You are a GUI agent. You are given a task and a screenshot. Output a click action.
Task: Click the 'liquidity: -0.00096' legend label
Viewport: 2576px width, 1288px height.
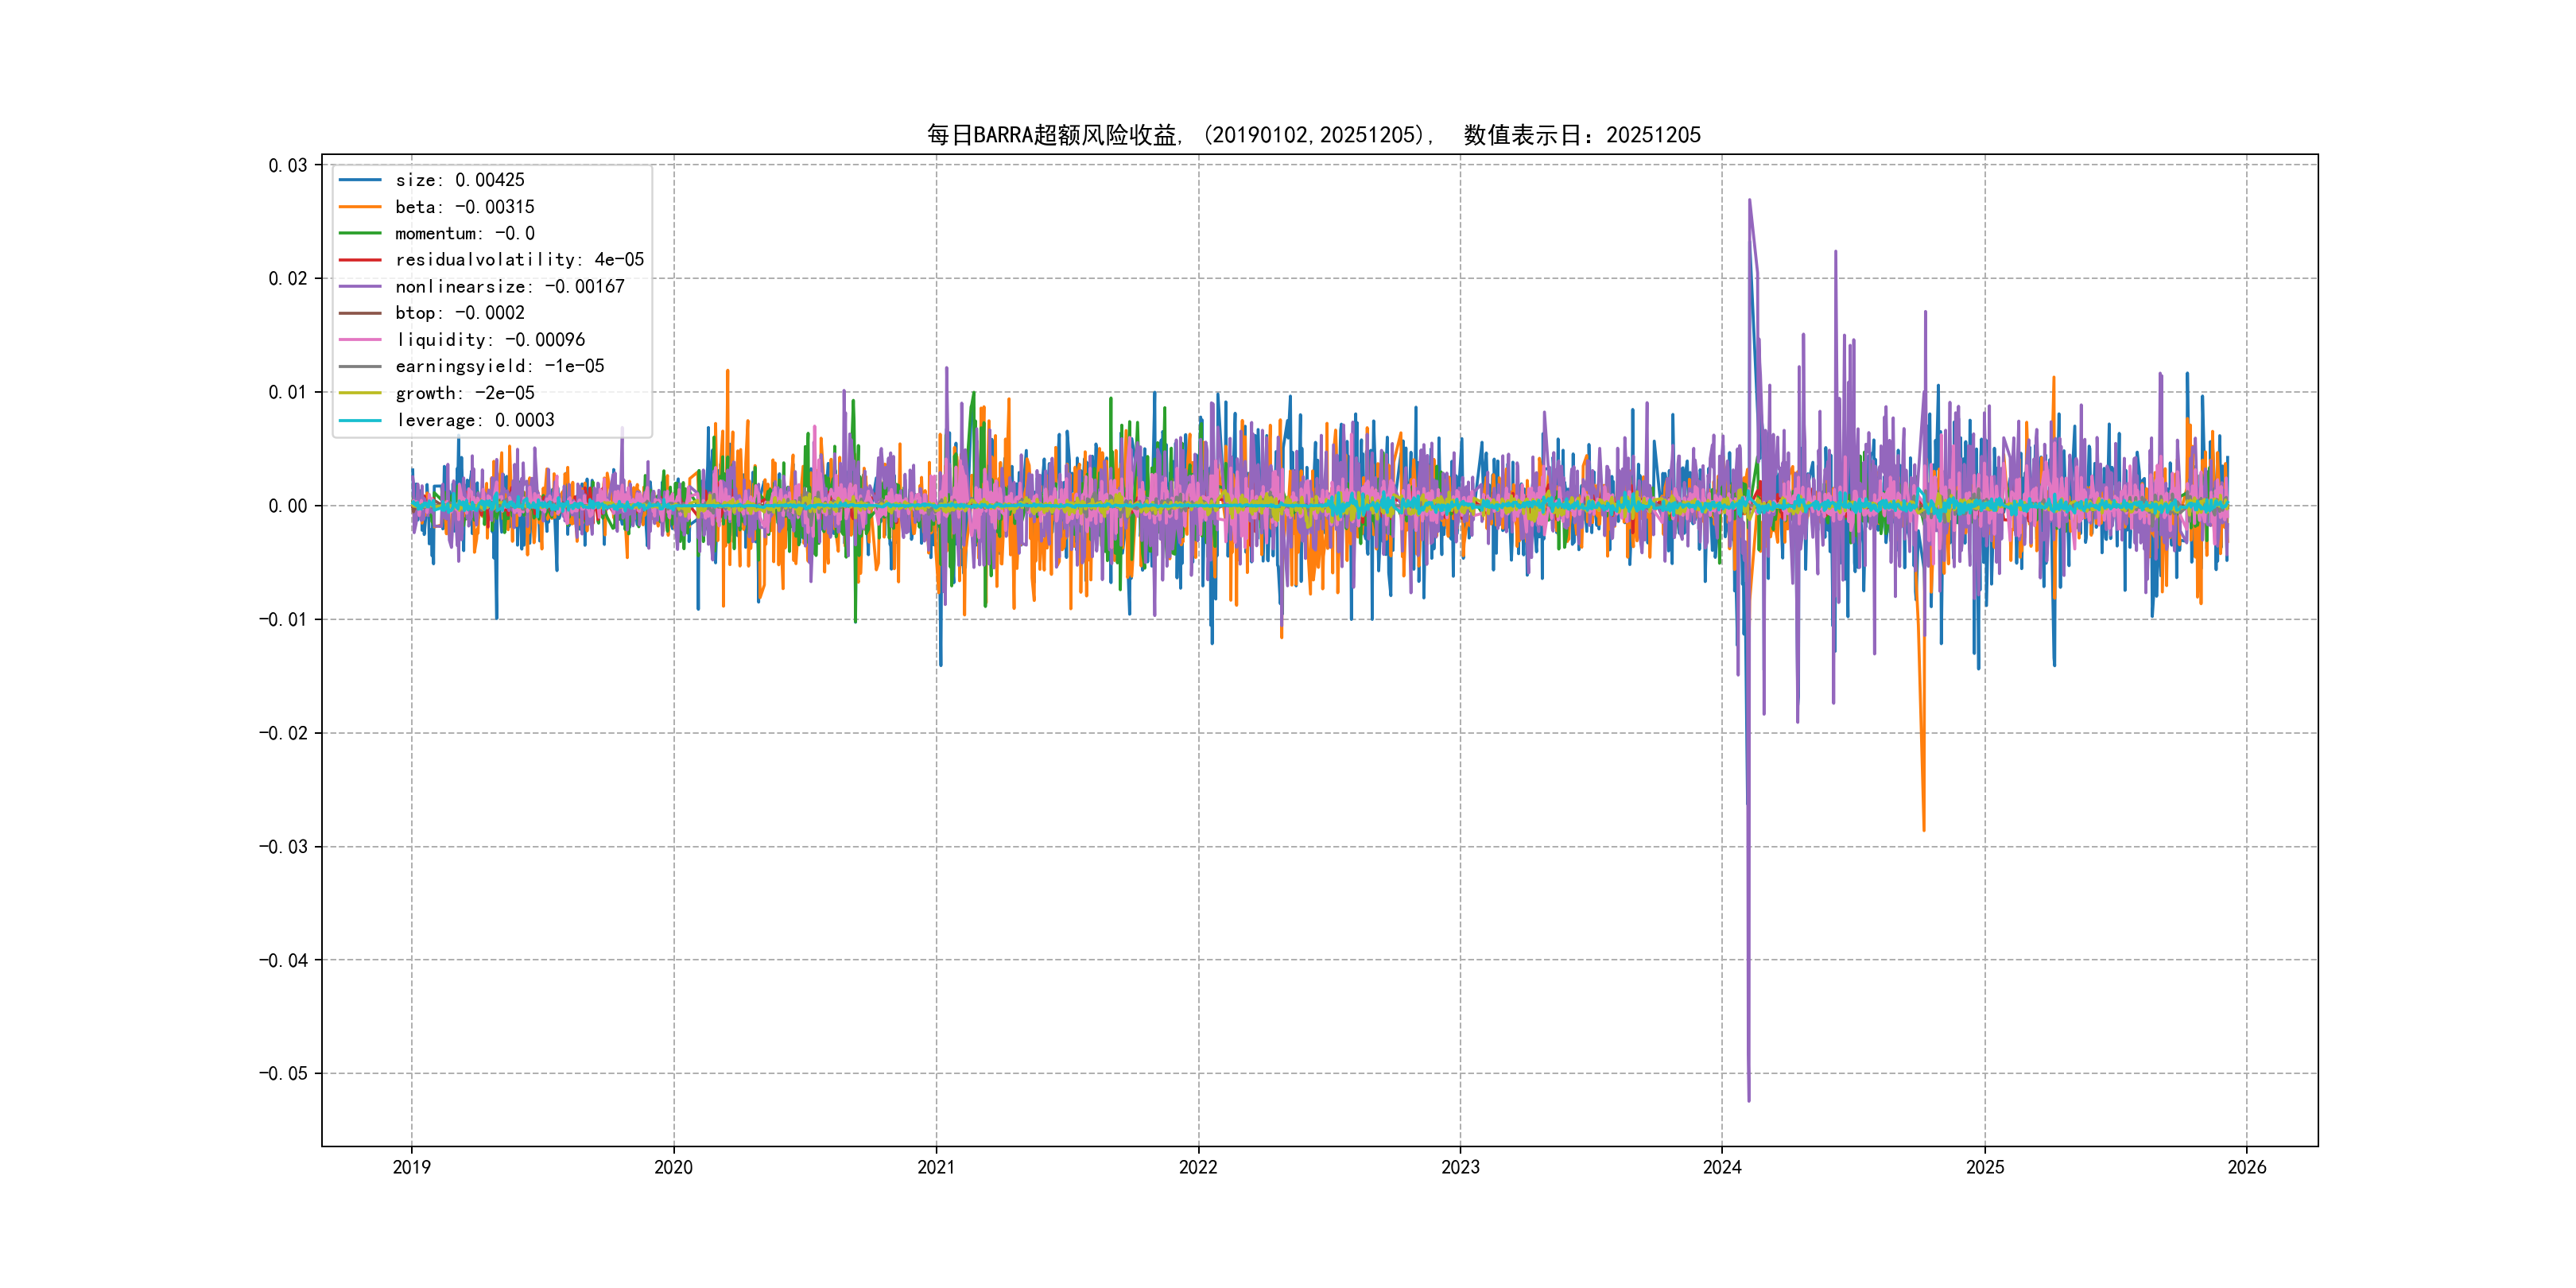pos(490,340)
